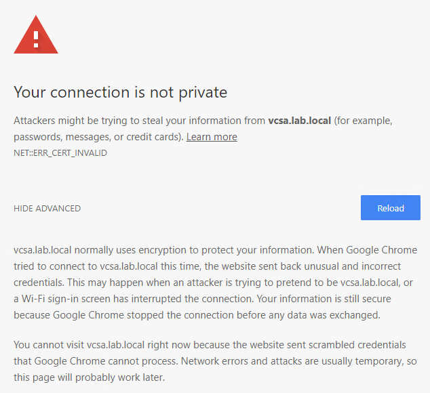Screen dimensions: 430x393
Task: Click the "passwords, messages, or credit cards" text
Action: click(95, 137)
